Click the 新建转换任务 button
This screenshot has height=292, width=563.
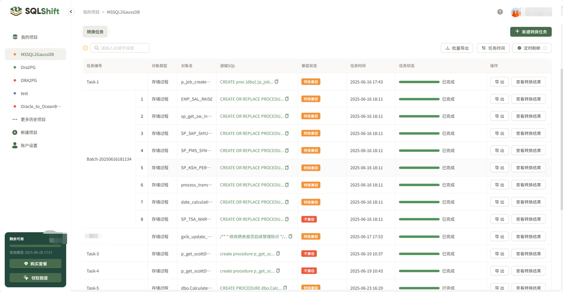coord(531,32)
